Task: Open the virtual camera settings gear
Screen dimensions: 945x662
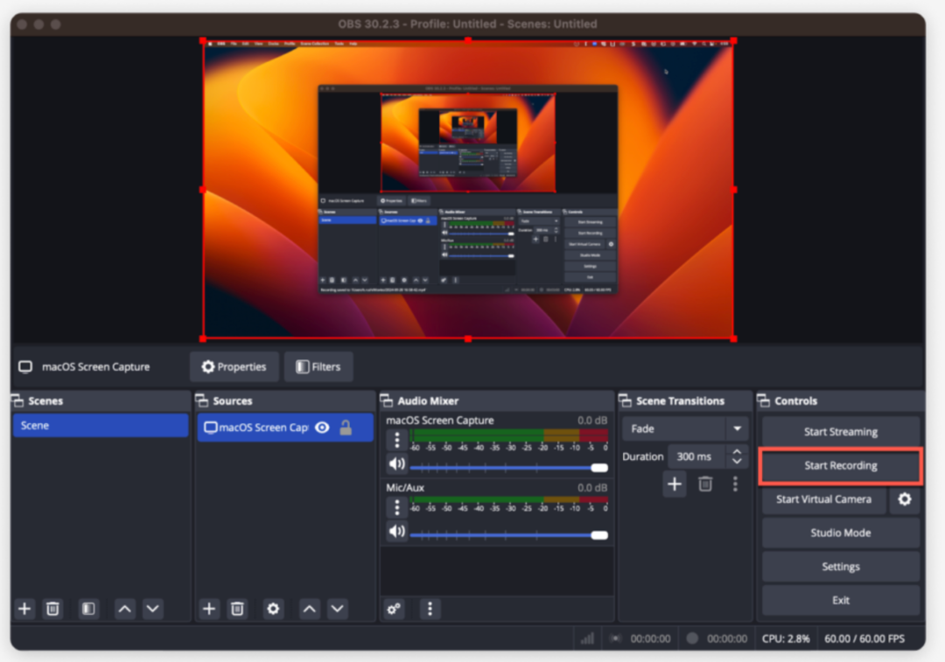Action: pyautogui.click(x=905, y=498)
